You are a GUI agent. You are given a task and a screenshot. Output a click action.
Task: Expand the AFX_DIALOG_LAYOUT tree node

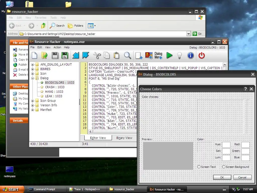point(32,65)
